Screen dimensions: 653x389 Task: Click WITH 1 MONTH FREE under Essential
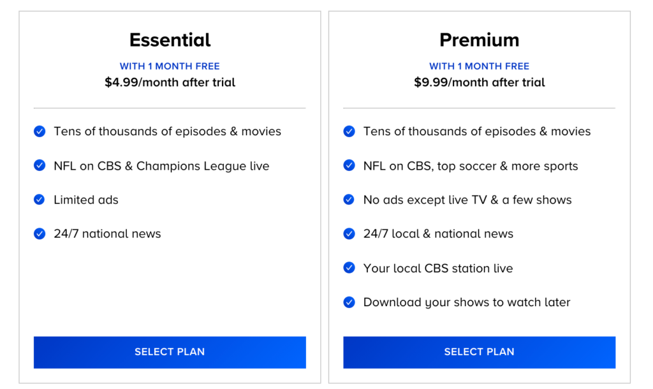170,66
